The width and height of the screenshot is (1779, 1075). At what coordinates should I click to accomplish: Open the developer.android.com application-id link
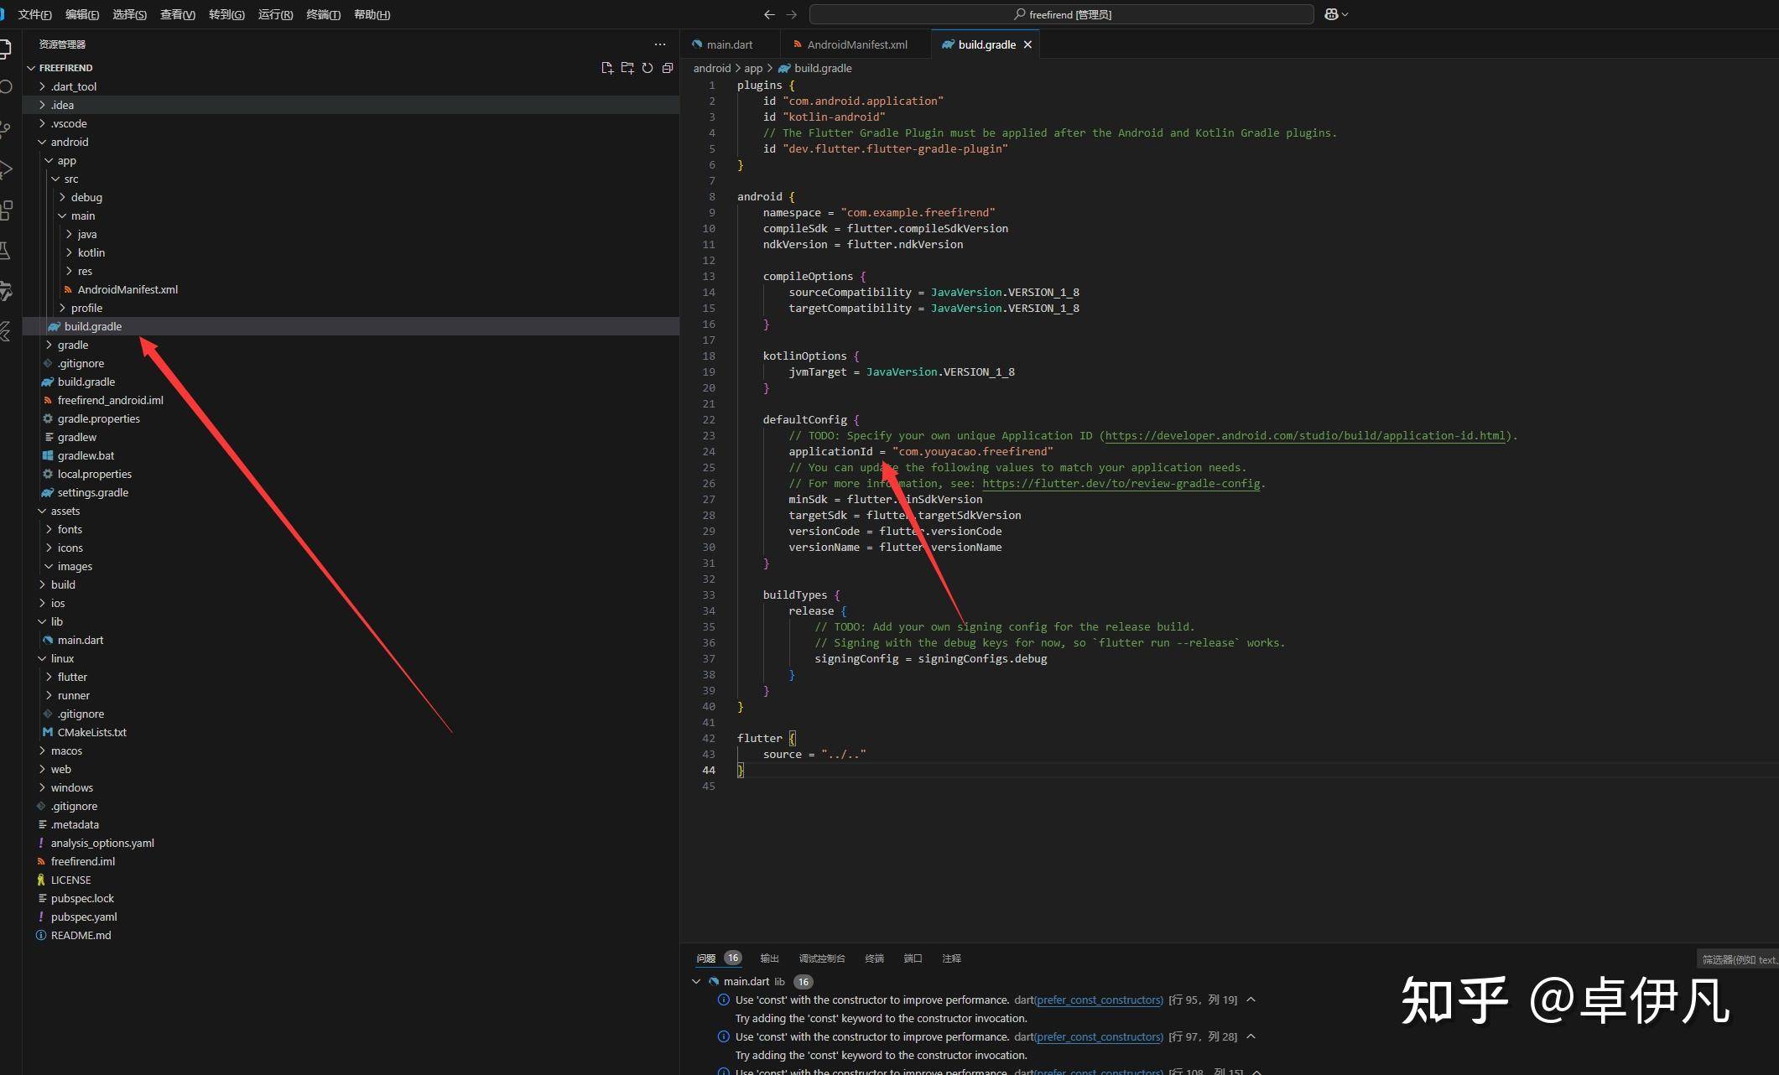(1305, 435)
